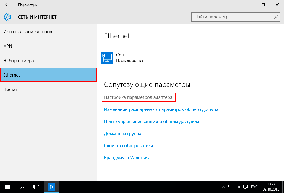
Task: Click the Найти параметр search field
Action: [x=236, y=17]
